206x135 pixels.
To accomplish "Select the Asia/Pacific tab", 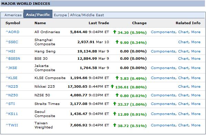I will [38, 15].
